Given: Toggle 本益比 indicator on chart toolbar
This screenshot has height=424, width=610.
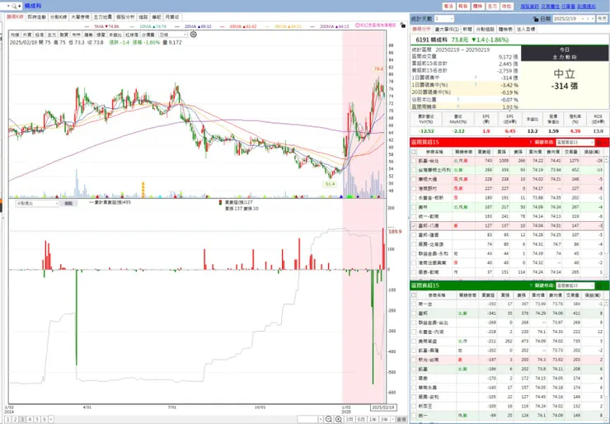Looking at the screenshot, I should [x=115, y=35].
